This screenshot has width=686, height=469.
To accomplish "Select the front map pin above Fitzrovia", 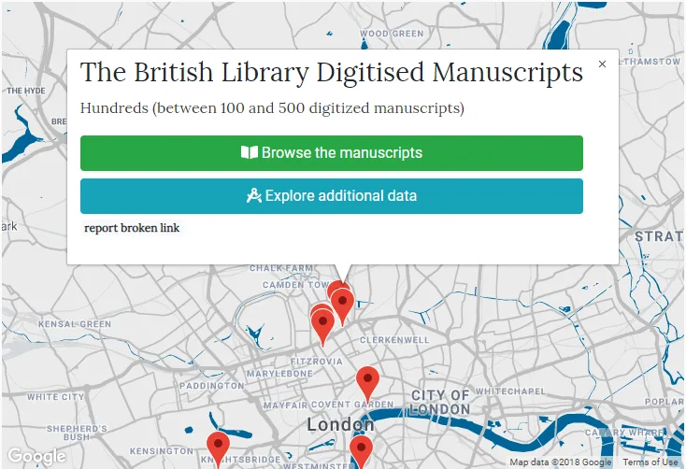I will [x=322, y=327].
